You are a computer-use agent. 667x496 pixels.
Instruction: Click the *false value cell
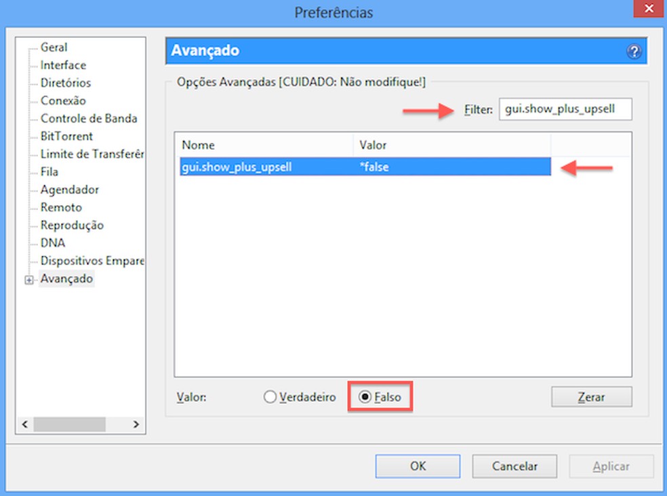coord(374,167)
